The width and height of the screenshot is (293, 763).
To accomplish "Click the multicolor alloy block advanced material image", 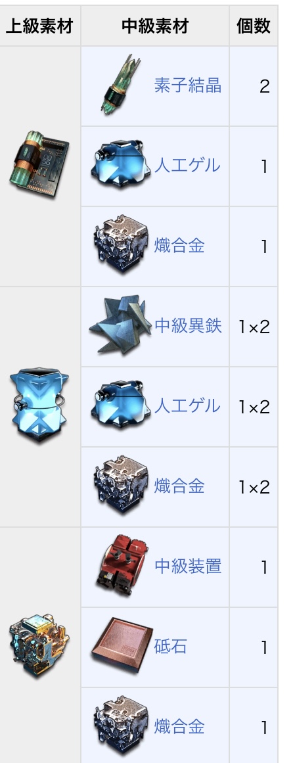I will click(39, 646).
